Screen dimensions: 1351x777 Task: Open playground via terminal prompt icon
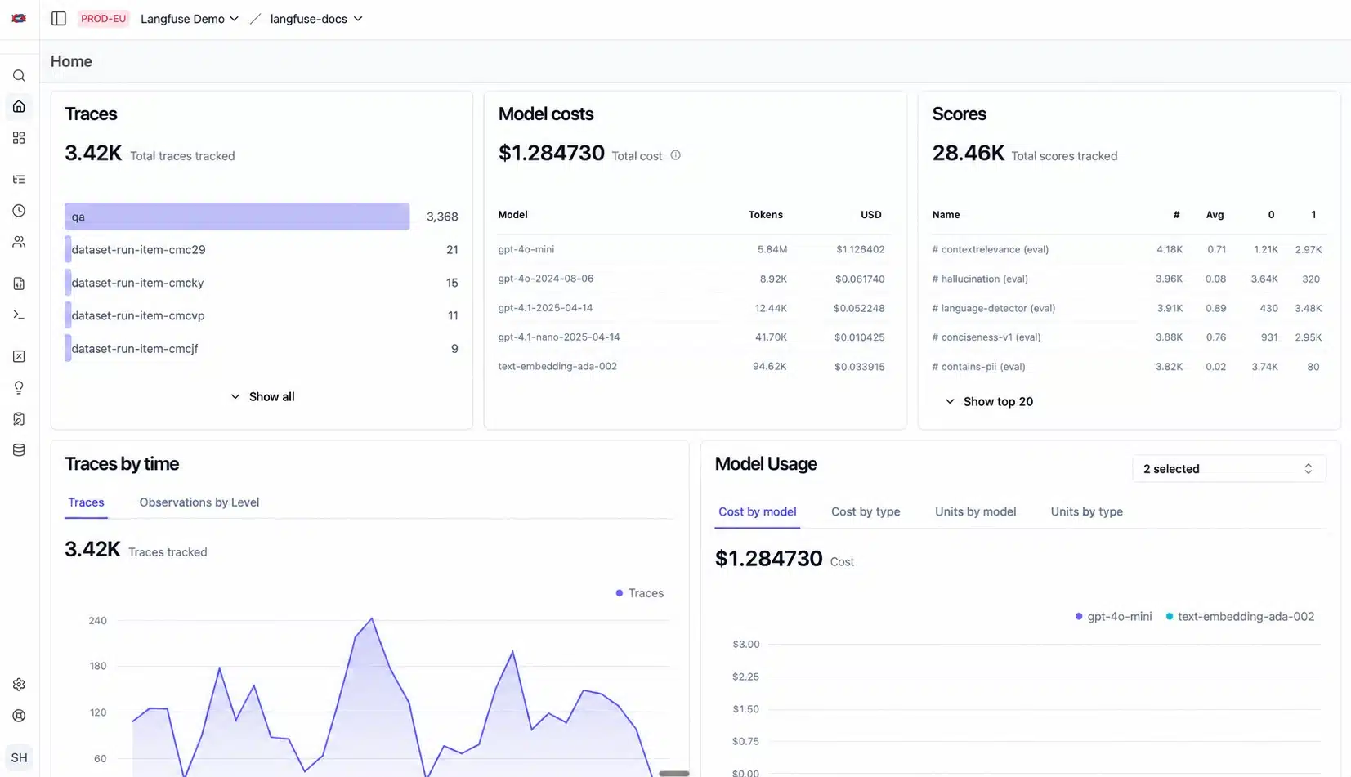click(x=19, y=315)
